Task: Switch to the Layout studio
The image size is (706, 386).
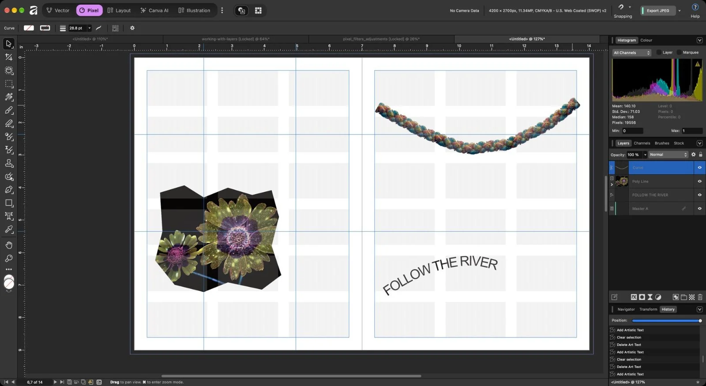Action: [x=119, y=11]
